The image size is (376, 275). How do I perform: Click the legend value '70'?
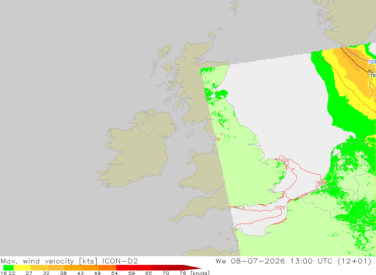166,273
